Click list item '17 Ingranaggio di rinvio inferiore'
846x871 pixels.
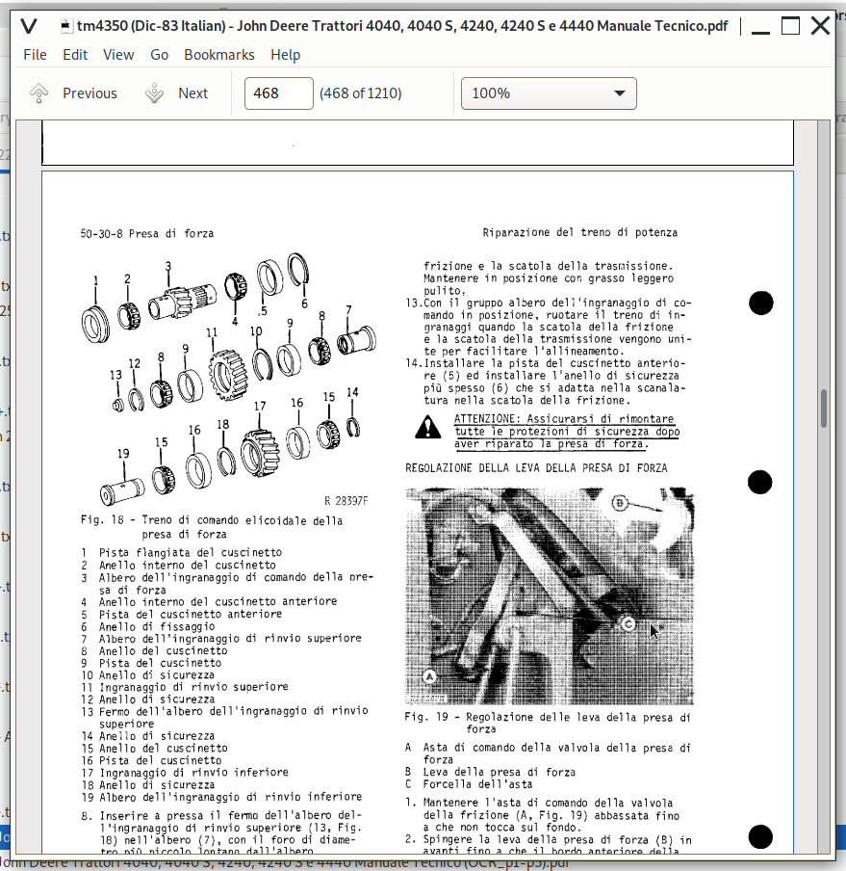point(185,773)
